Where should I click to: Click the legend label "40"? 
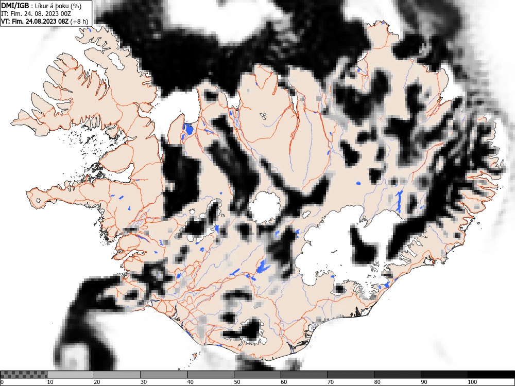(190, 382)
